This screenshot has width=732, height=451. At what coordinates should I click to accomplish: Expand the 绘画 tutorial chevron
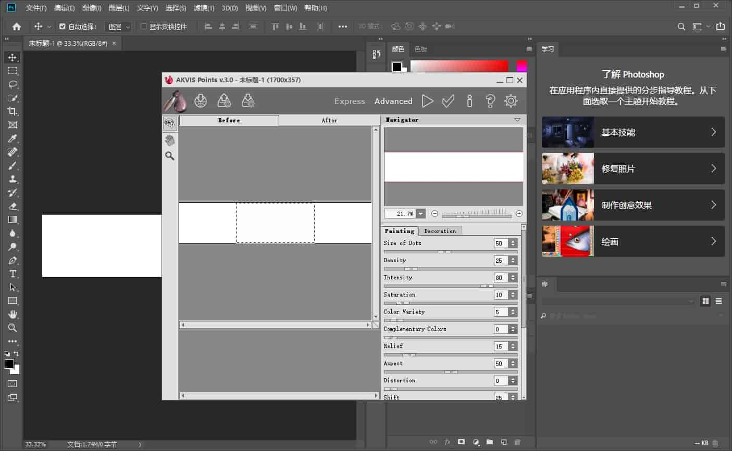pyautogui.click(x=714, y=241)
